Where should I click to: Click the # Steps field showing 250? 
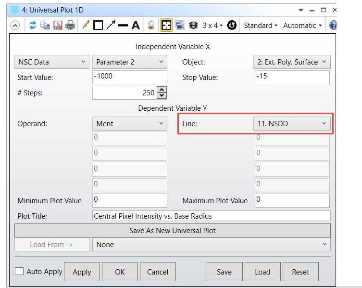(x=125, y=92)
